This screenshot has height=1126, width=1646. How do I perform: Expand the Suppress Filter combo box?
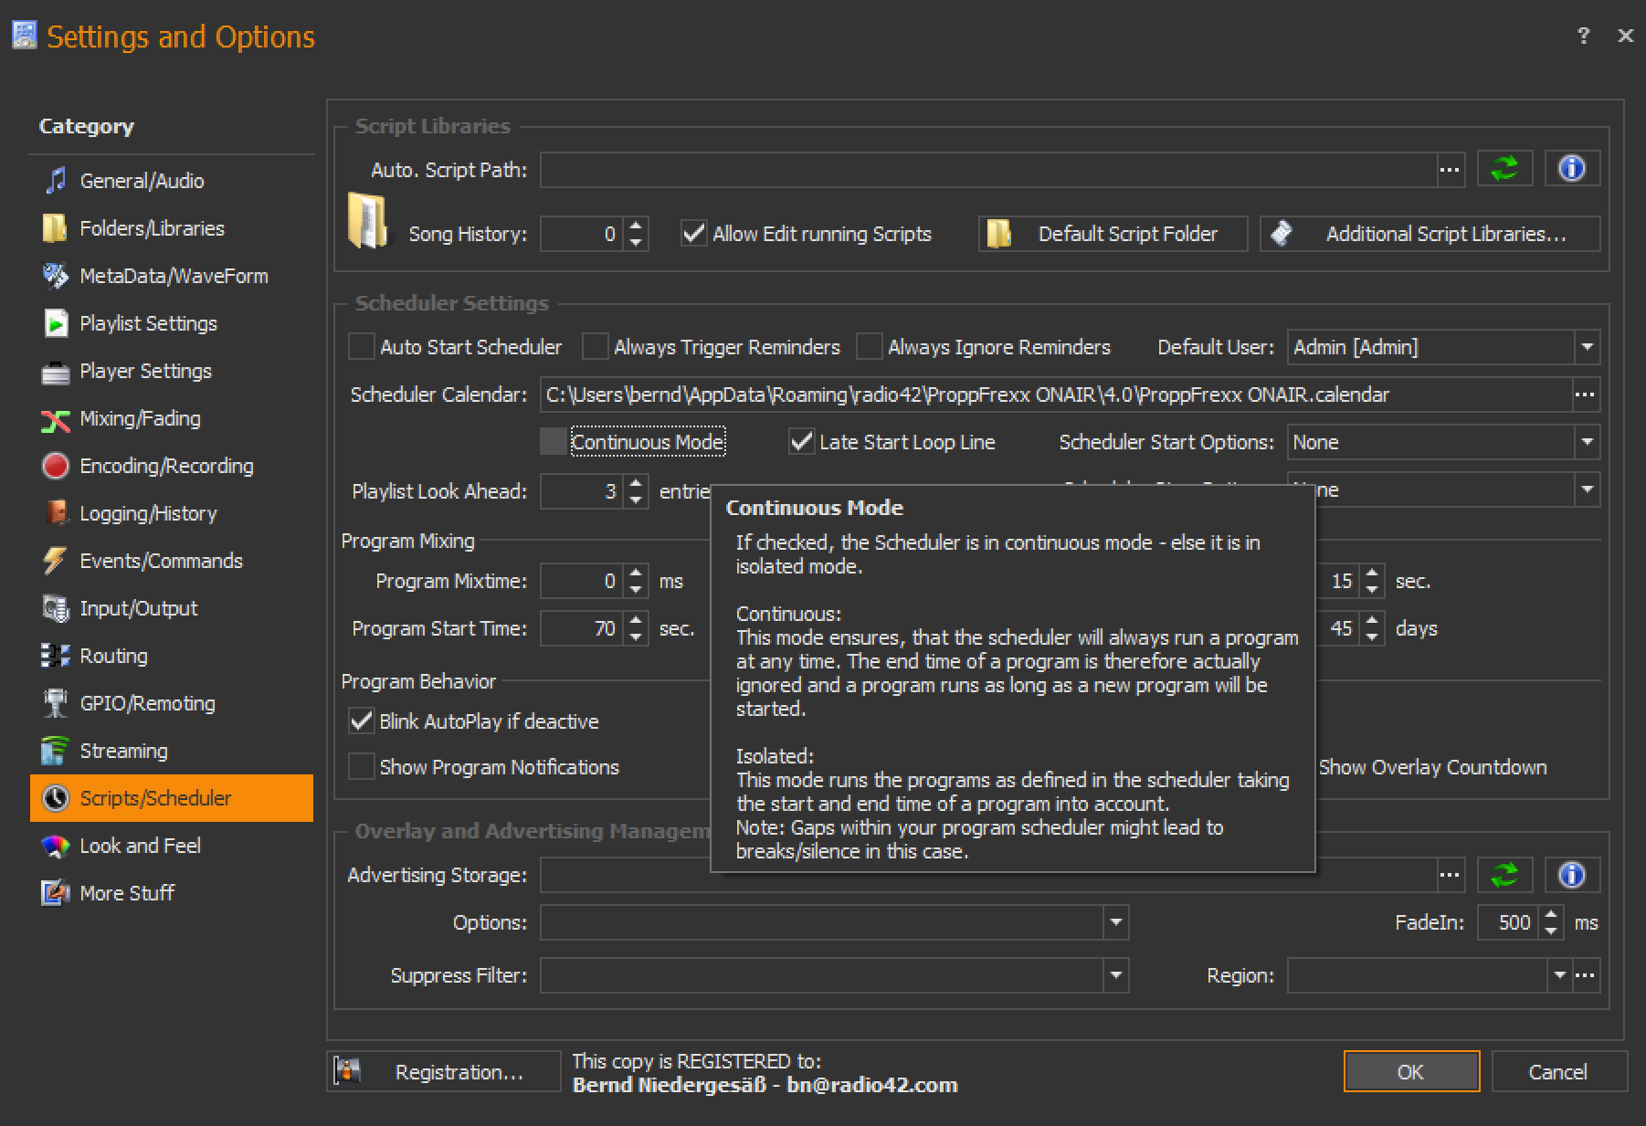1115,975
